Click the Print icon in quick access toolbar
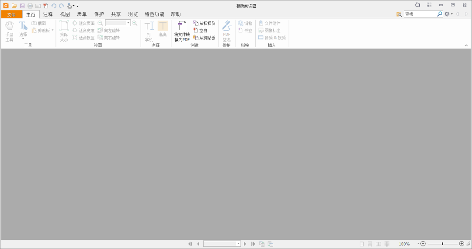The height and width of the screenshot is (249, 472). [30, 6]
